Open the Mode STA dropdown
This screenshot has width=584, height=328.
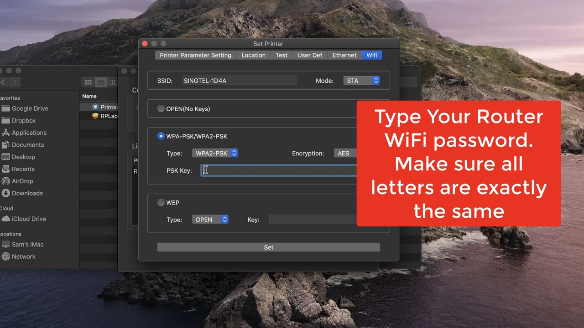[361, 81]
